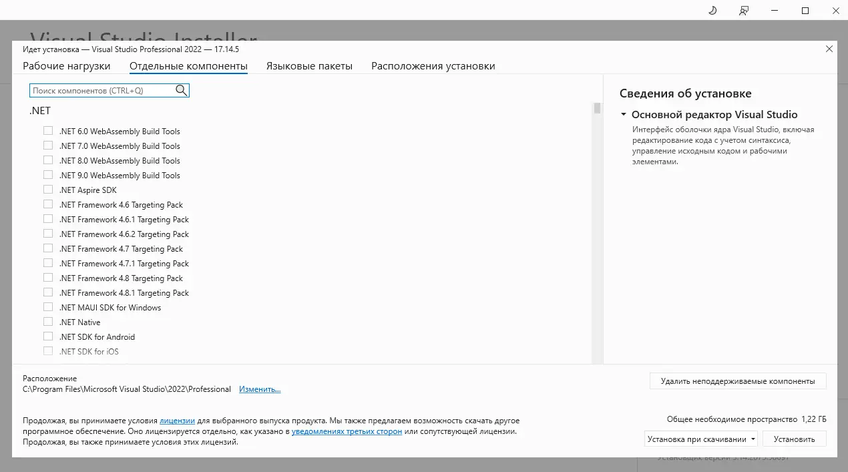The height and width of the screenshot is (472, 848).
Task: Click the '.NET' group heading
Action: click(40, 111)
